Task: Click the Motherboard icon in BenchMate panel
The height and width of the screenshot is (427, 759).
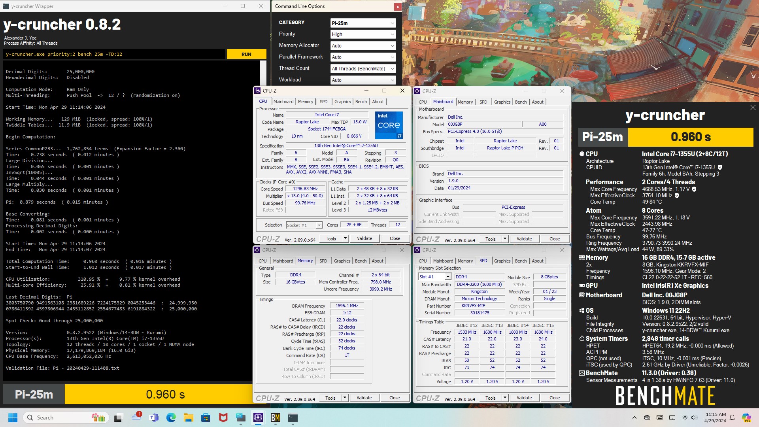Action: [582, 295]
